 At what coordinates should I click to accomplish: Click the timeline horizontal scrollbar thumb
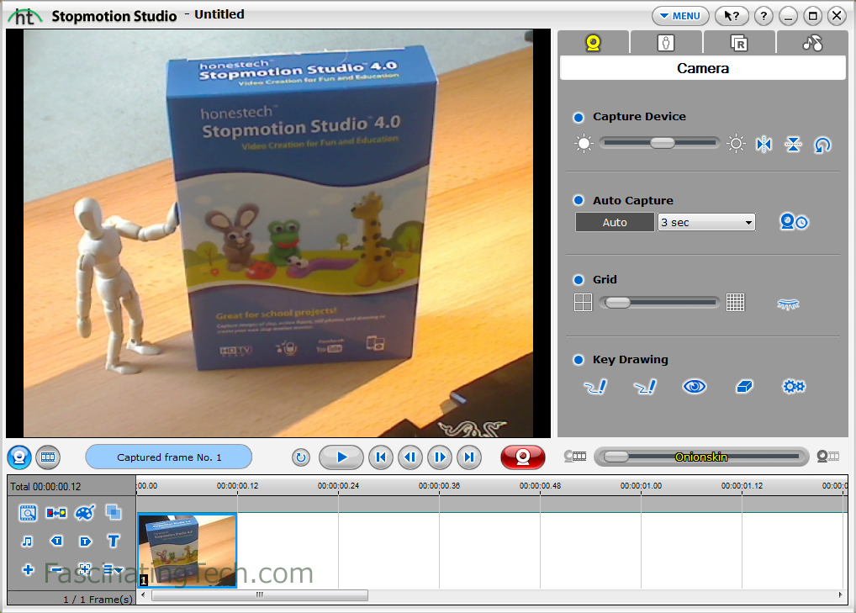260,595
